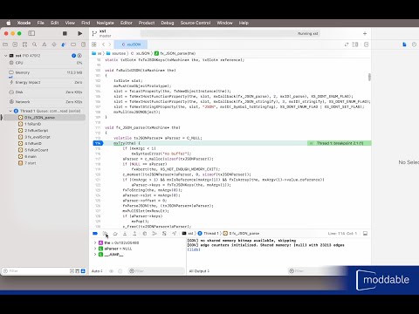Collapse the Thread 1 stack frames
The width and height of the screenshot is (419, 314).
(10, 111)
